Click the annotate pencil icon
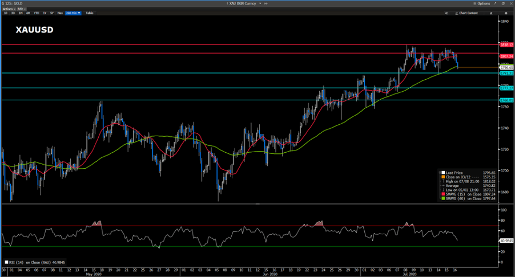The width and height of the screenshot is (515, 277). click(x=491, y=13)
